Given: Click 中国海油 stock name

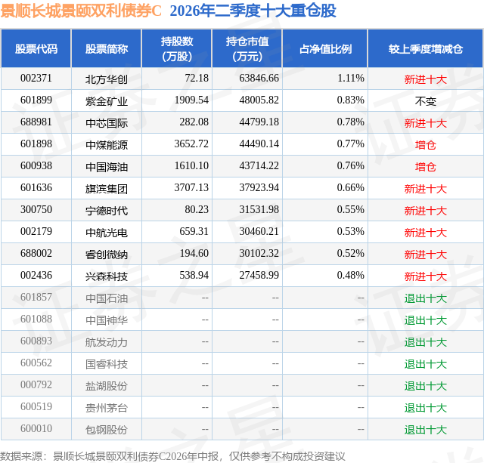Looking at the screenshot, I should tap(107, 167).
